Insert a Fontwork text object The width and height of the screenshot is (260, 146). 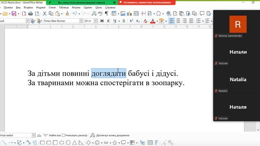(x=156, y=142)
